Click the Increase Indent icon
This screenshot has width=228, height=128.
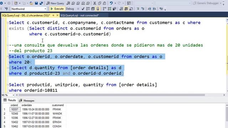click(154, 9)
